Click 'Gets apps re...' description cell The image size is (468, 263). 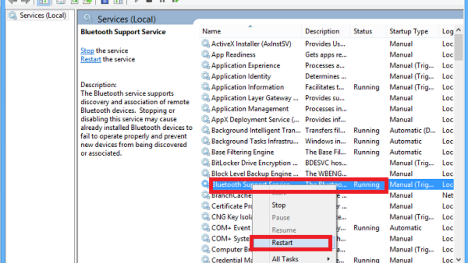pyautogui.click(x=326, y=55)
